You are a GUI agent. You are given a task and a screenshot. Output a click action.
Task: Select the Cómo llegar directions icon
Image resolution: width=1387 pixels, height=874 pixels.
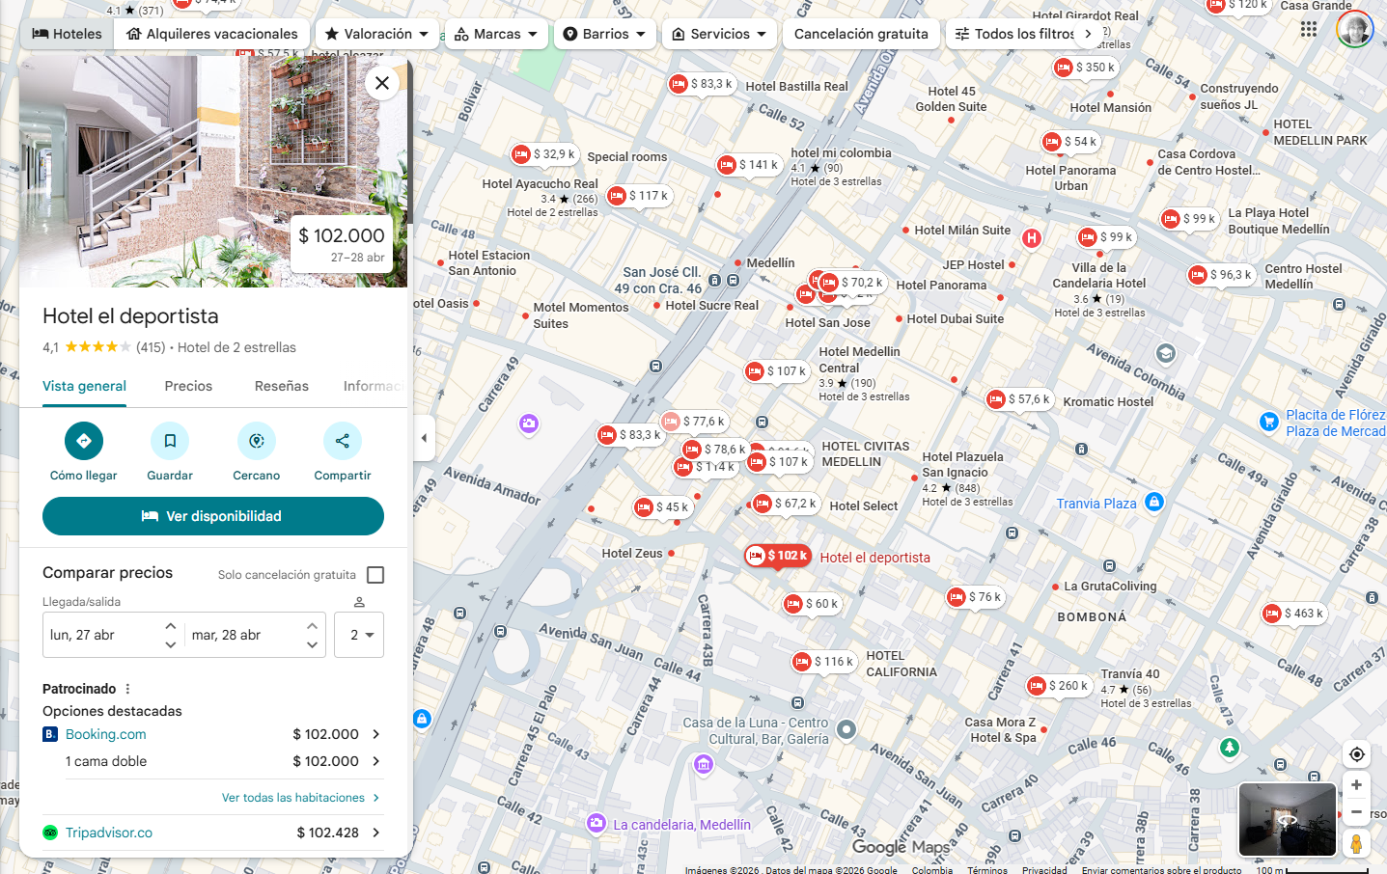(84, 440)
